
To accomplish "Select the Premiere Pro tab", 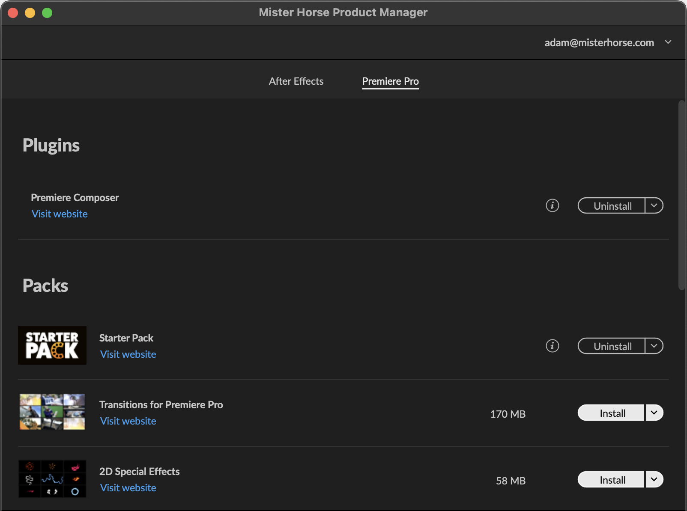I will click(390, 81).
